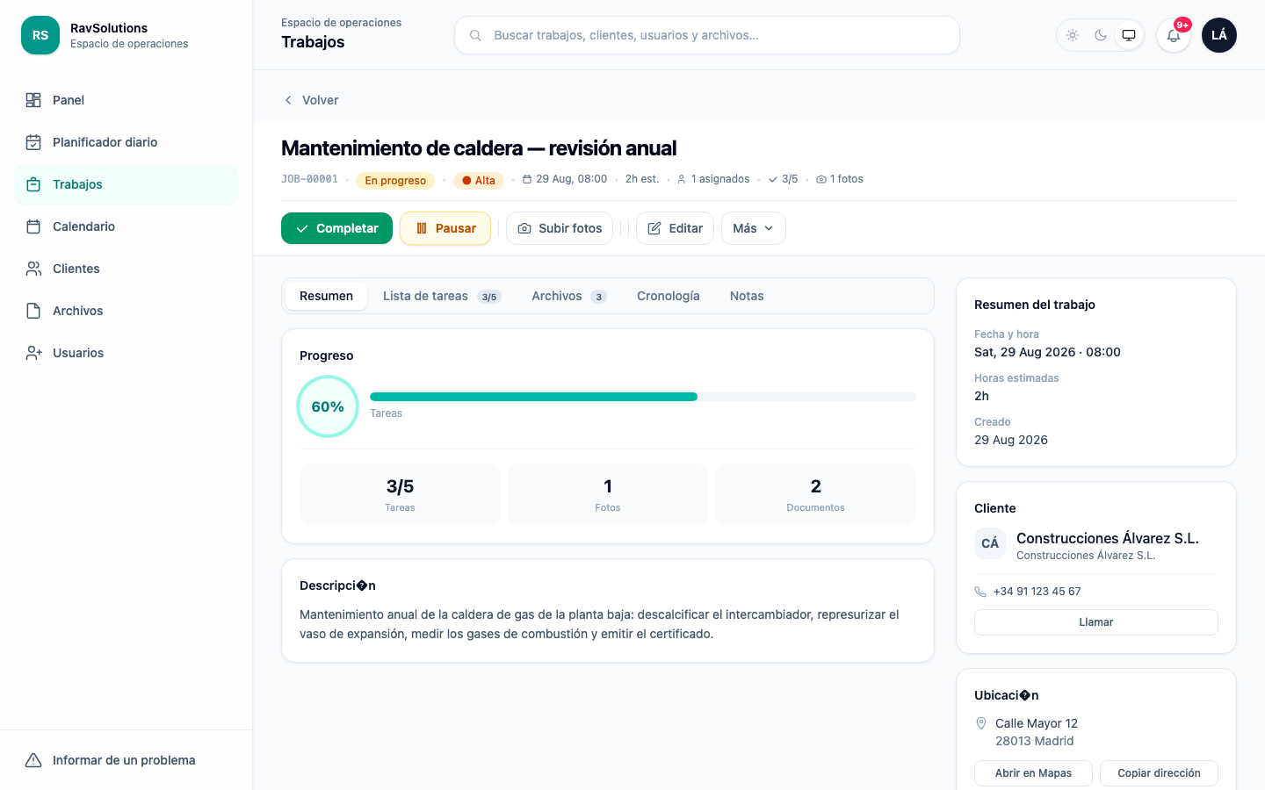Focus the Buscar trabajos search field
Screen dimensions: 1265x790
(x=707, y=35)
